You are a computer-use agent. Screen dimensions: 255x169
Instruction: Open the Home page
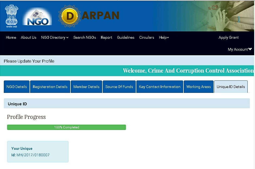(11, 37)
